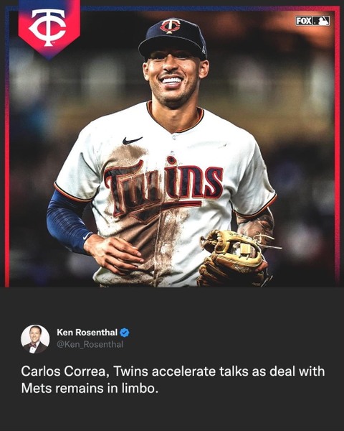Image resolution: width=344 pixels, height=431 pixels.
Task: Open Ken Rosenthal's profile avatar
Action: click(x=35, y=339)
